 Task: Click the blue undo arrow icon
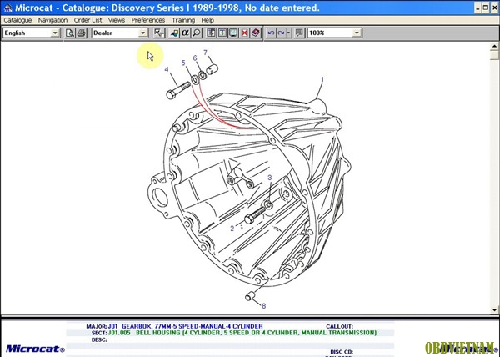271,33
